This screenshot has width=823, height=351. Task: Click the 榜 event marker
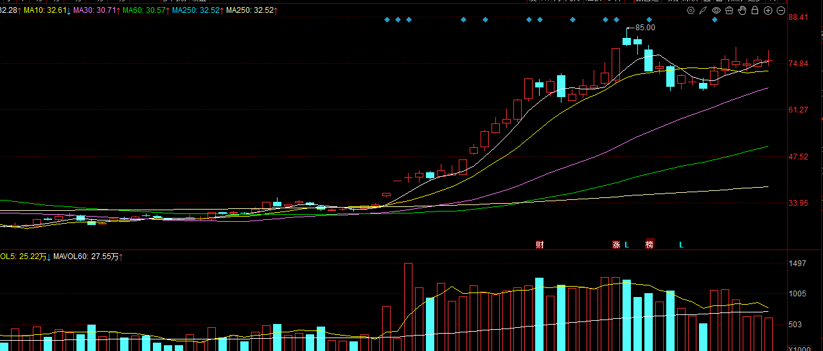click(650, 244)
